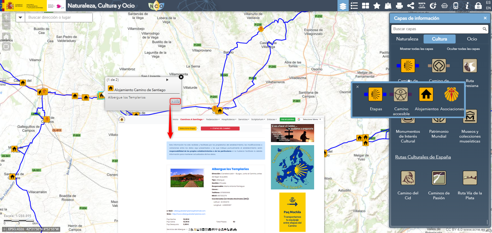Click the '+info' link in popup
This screenshot has height=233, width=492.
tap(175, 101)
